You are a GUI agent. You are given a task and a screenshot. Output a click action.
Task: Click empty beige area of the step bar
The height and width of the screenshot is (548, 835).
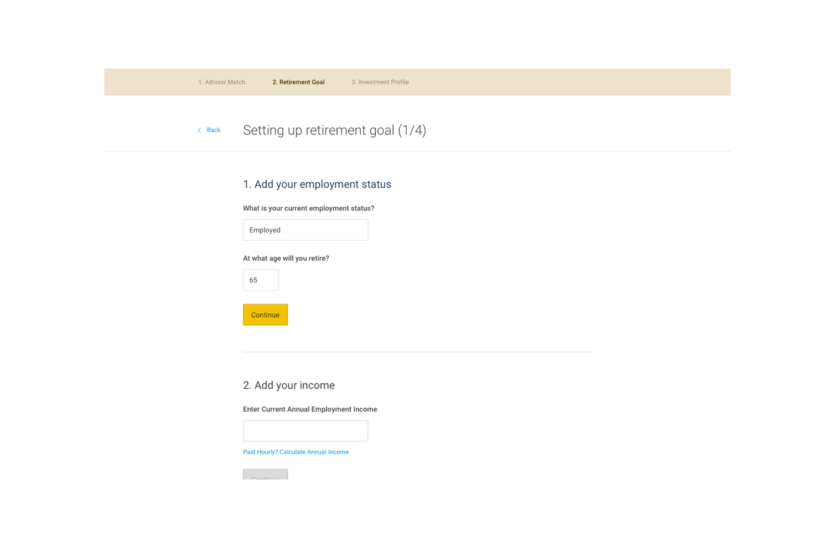click(567, 82)
